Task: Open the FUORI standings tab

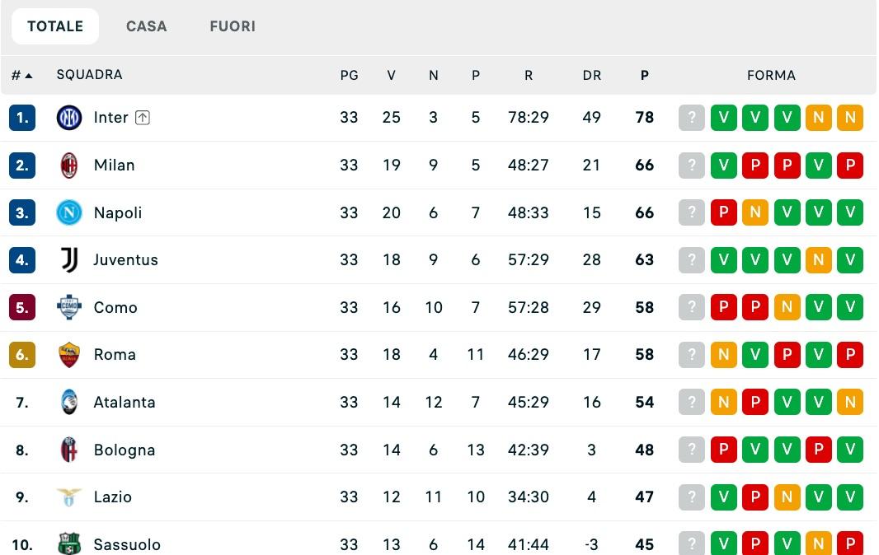Action: point(233,26)
